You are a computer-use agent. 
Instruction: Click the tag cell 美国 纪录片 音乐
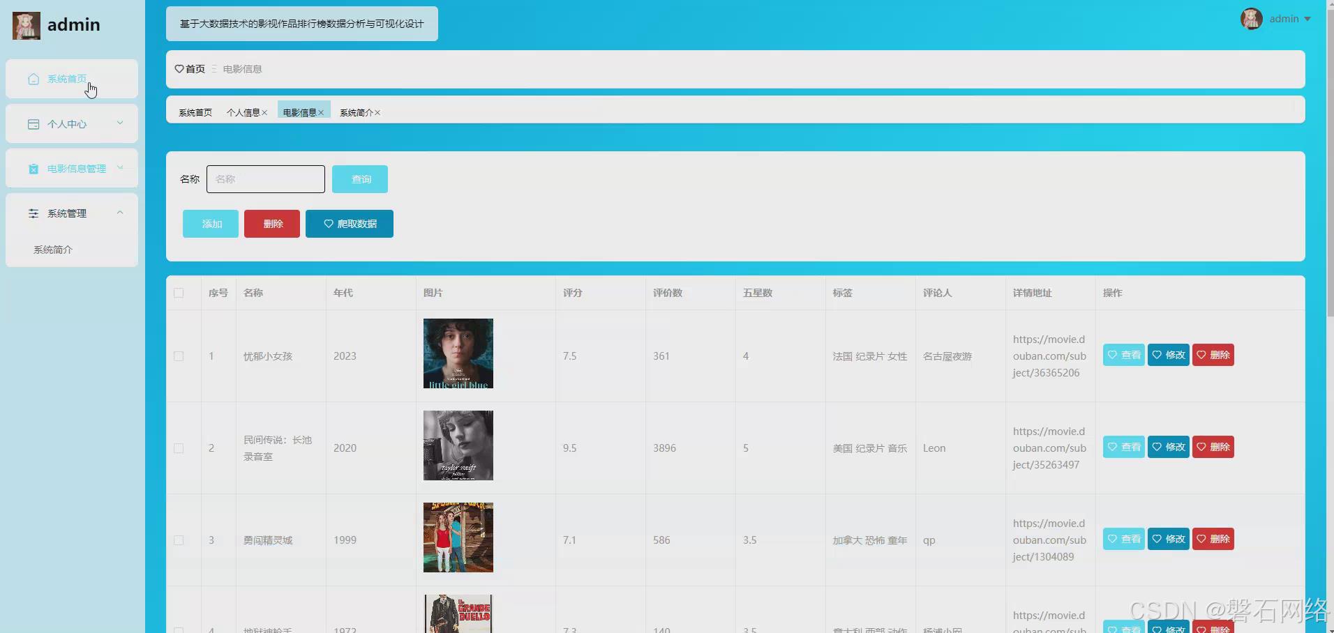coord(870,448)
